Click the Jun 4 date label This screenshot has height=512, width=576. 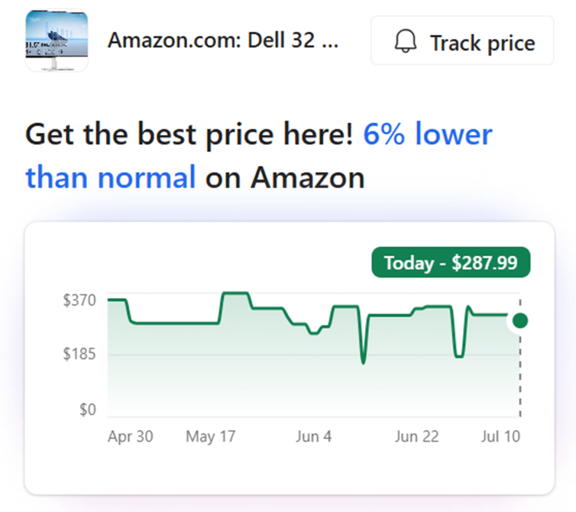click(314, 437)
